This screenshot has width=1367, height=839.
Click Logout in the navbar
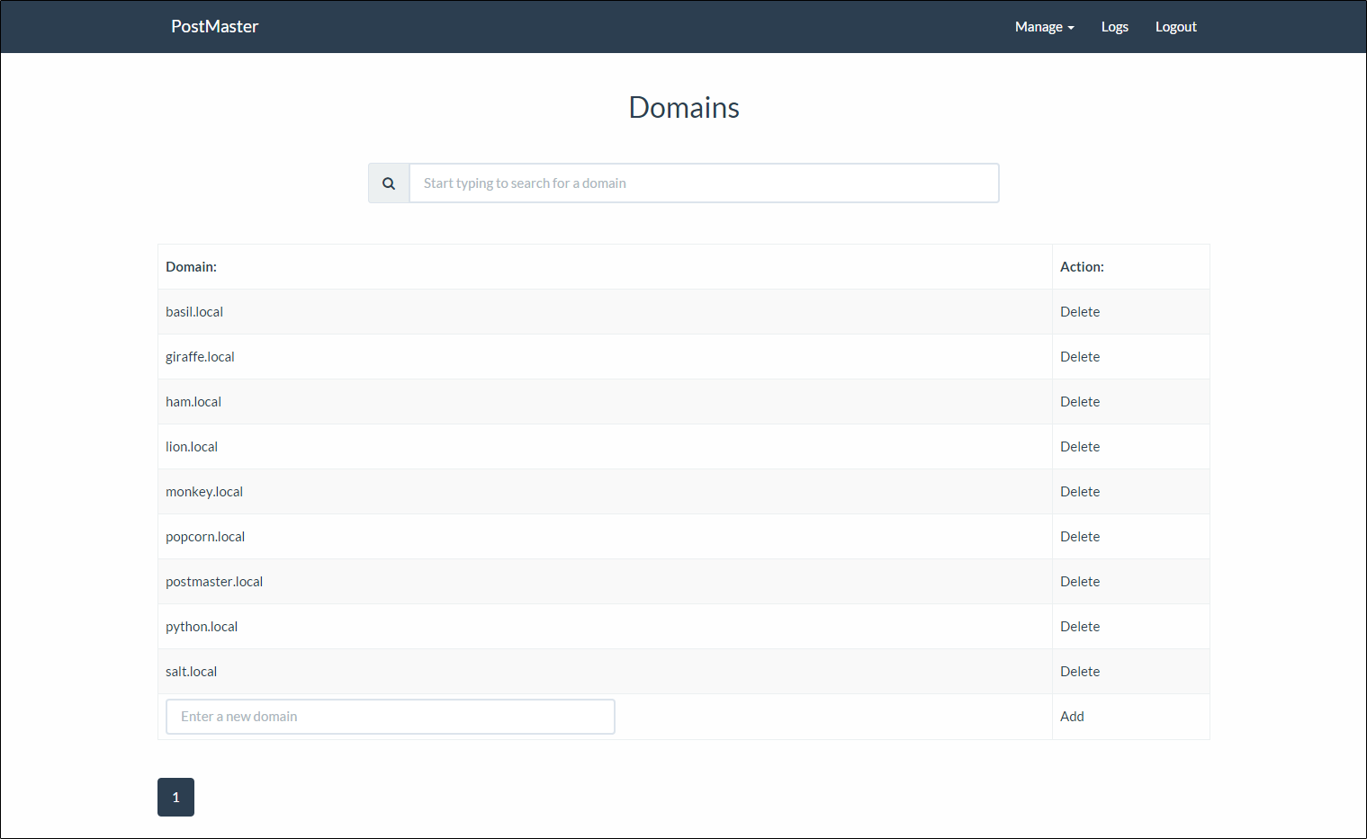(x=1176, y=27)
